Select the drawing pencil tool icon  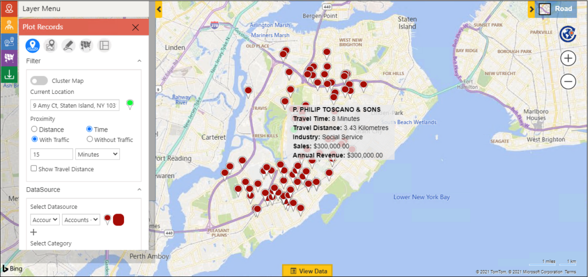click(68, 45)
